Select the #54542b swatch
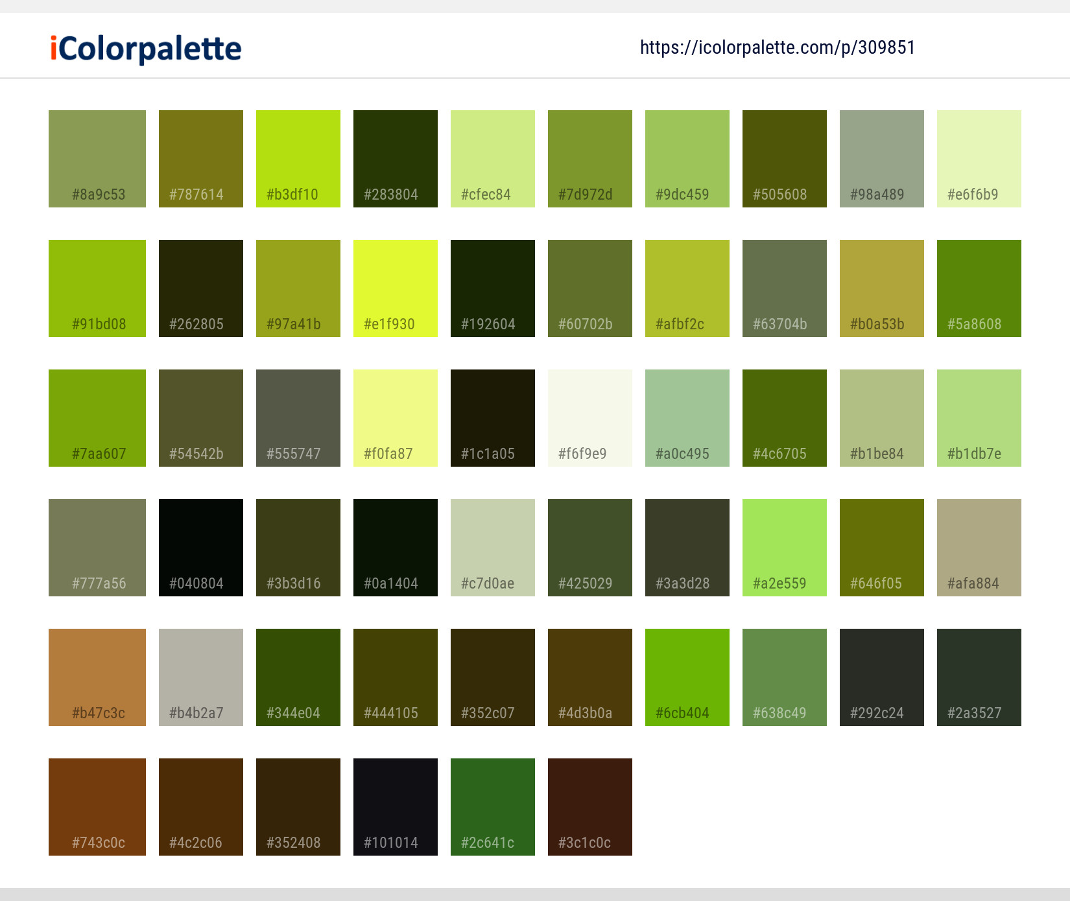This screenshot has width=1070, height=901. 201,418
